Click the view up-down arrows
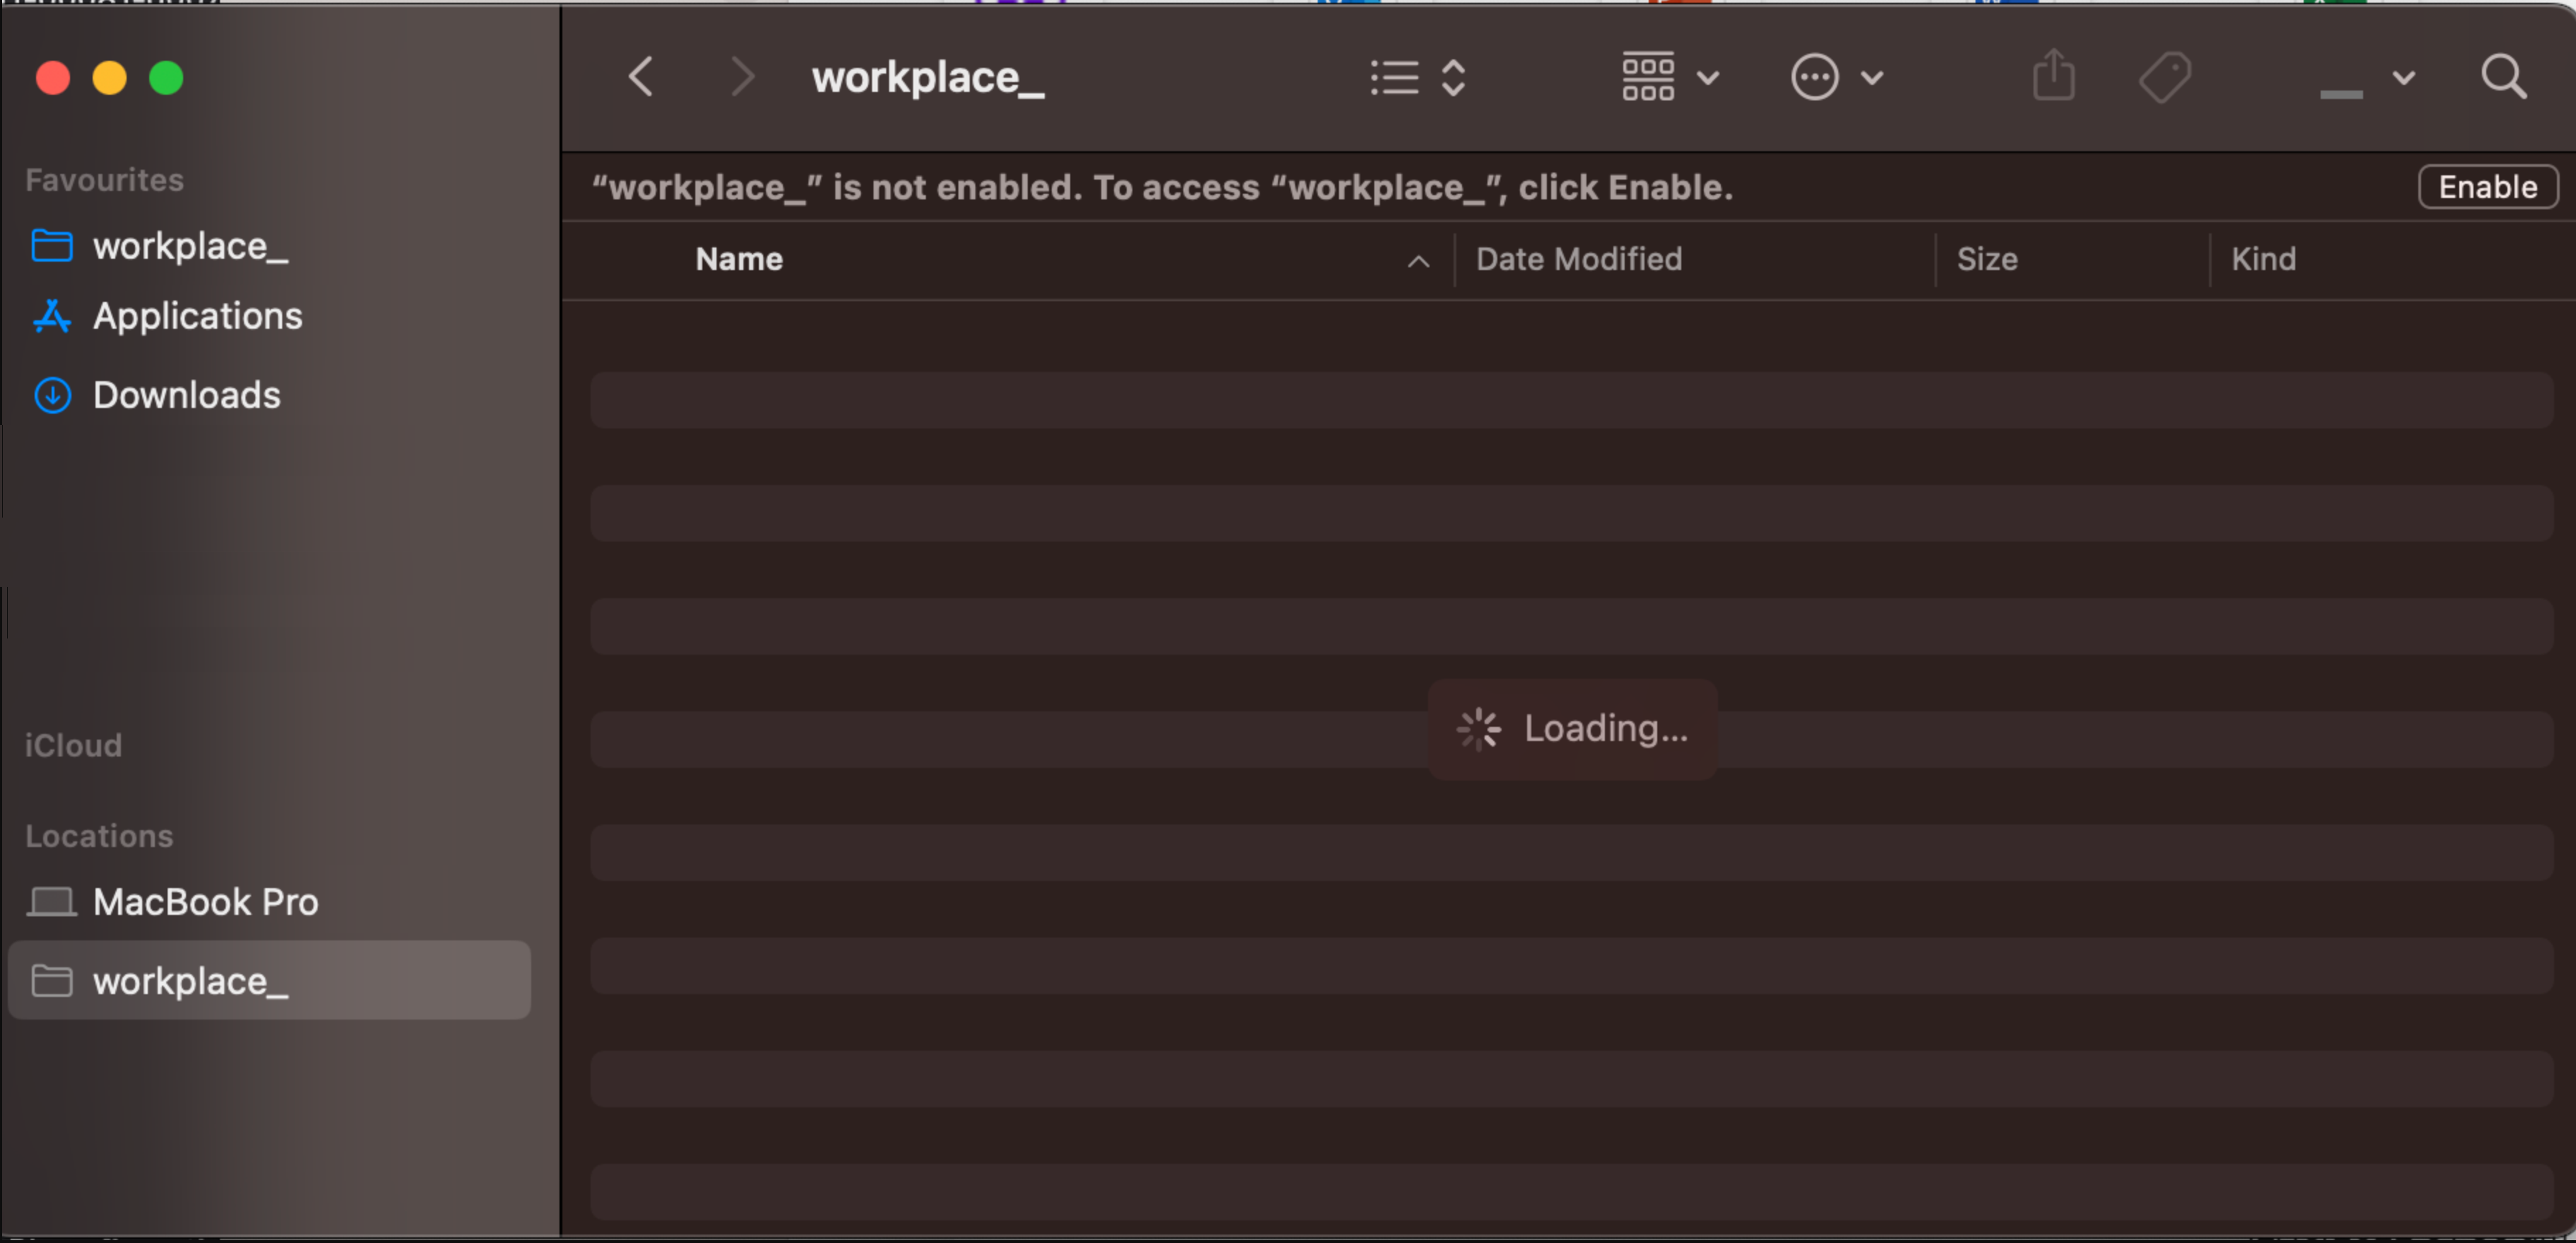The height and width of the screenshot is (1243, 2576). 1453,77
